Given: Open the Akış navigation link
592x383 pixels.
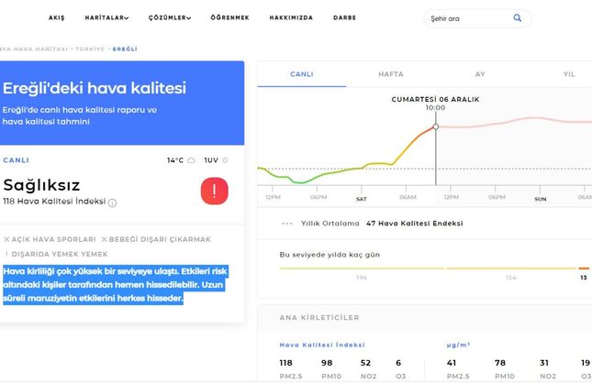Looking at the screenshot, I should [56, 17].
